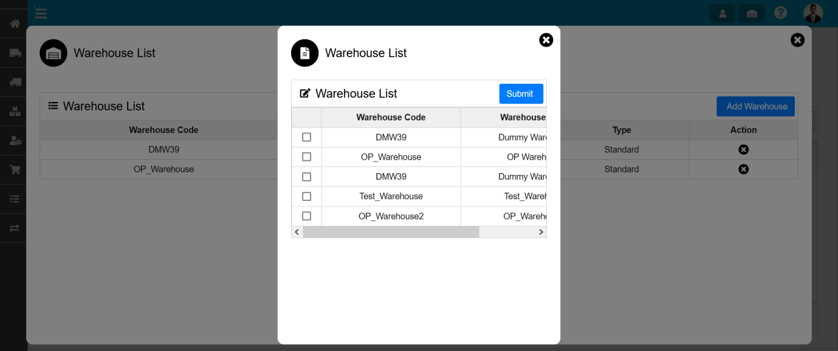This screenshot has width=838, height=351.
Task: Remove the OP_Warehouse row via Action icon
Action: pos(743,169)
